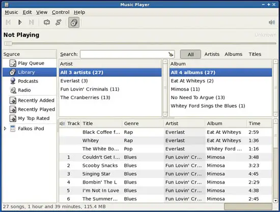The width and height of the screenshot is (280, 212).
Task: Open the volume control speaker icon
Action: tap(272, 22)
